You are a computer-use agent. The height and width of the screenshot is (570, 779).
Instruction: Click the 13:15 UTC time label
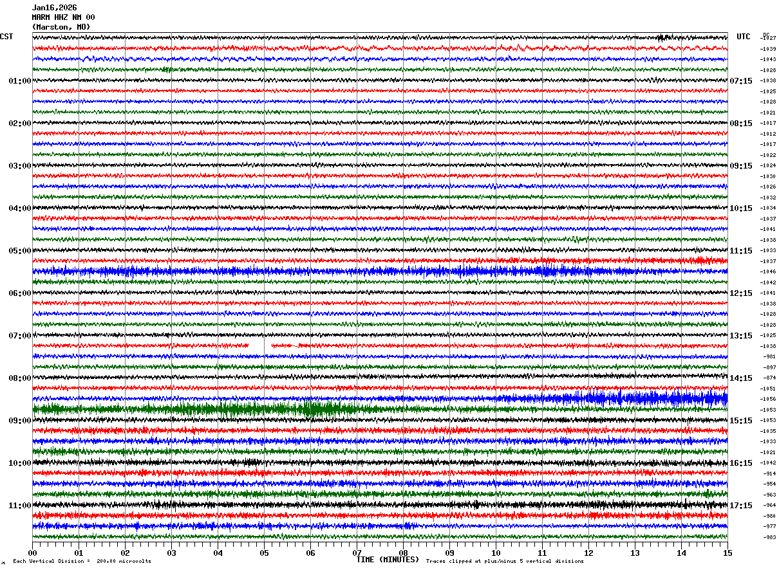(x=741, y=336)
